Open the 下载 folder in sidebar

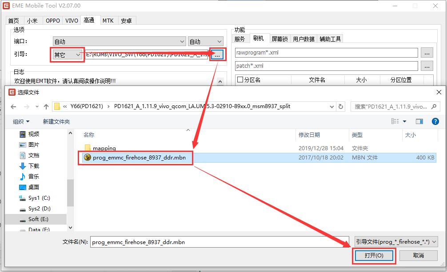pos(34,166)
